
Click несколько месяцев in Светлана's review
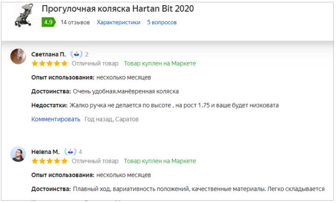pyautogui.click(x=124, y=77)
